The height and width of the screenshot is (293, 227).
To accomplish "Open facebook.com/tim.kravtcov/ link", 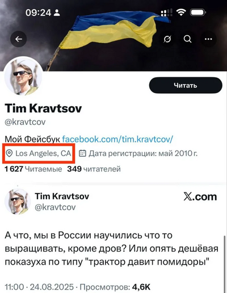I will pyautogui.click(x=117, y=139).
